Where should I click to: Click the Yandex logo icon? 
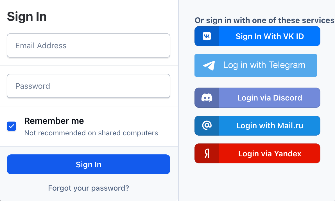click(207, 154)
